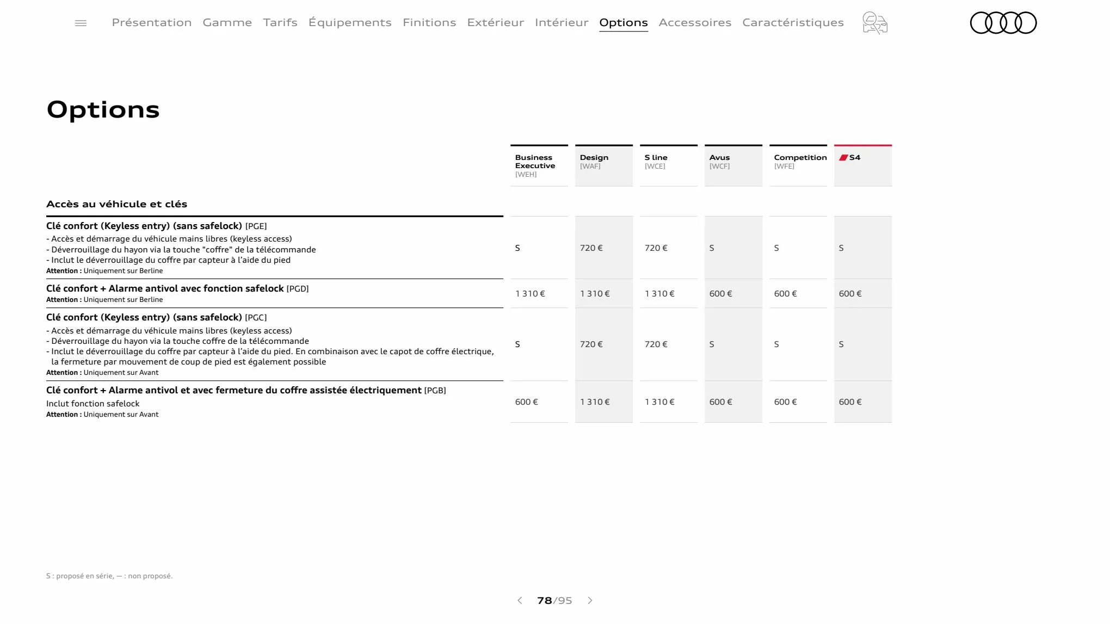
Task: Click 1 310 € under S line for PGB
Action: [x=659, y=402]
